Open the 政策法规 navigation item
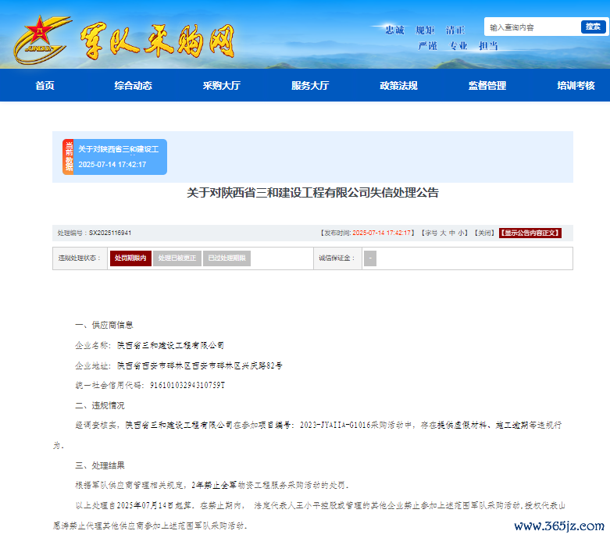 [399, 86]
